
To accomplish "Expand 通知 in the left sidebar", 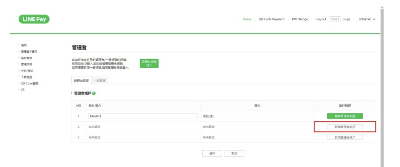I will point(24,45).
